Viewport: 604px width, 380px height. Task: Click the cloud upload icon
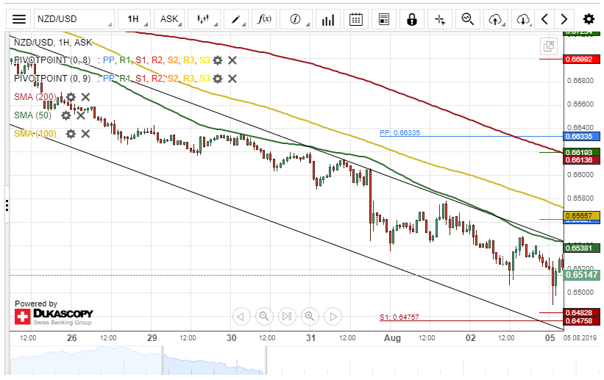tap(495, 19)
